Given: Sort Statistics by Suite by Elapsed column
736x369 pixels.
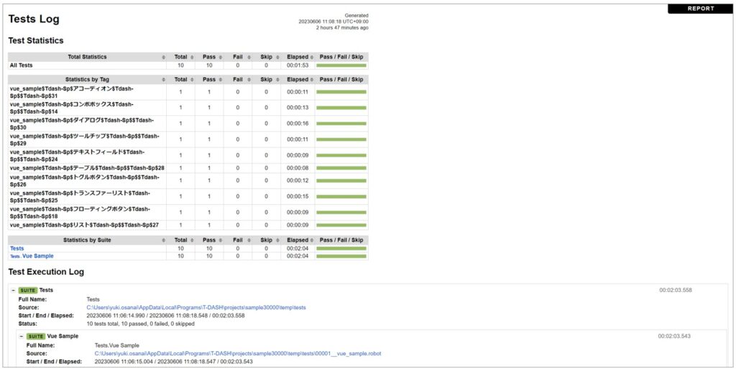Looking at the screenshot, I should pos(298,240).
